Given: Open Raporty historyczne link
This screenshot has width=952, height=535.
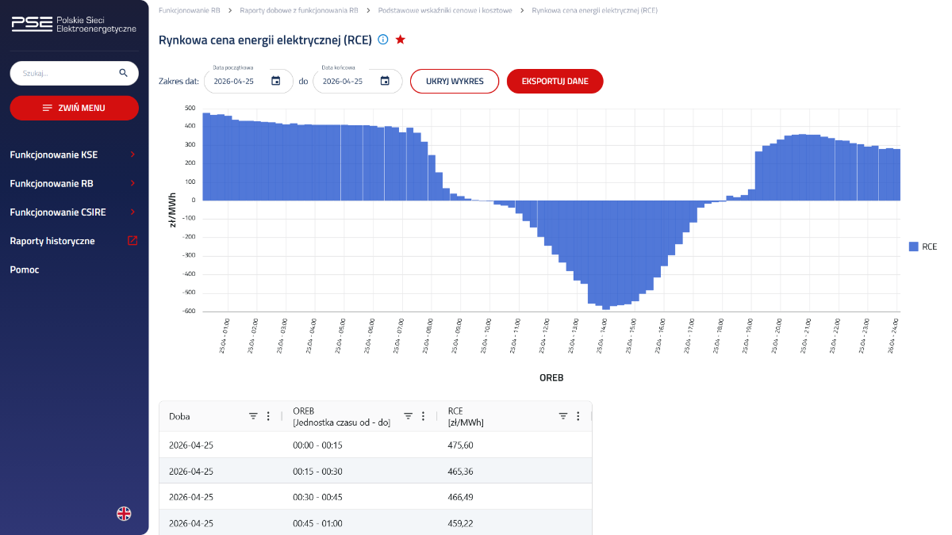Looking at the screenshot, I should click(x=73, y=241).
